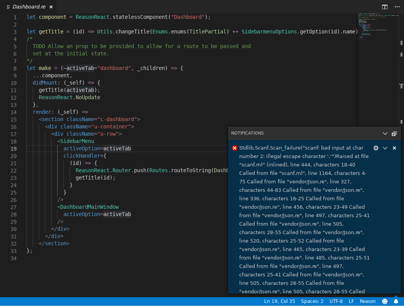
Task: Click 'didMount' on line 10
Action: coord(45,83)
